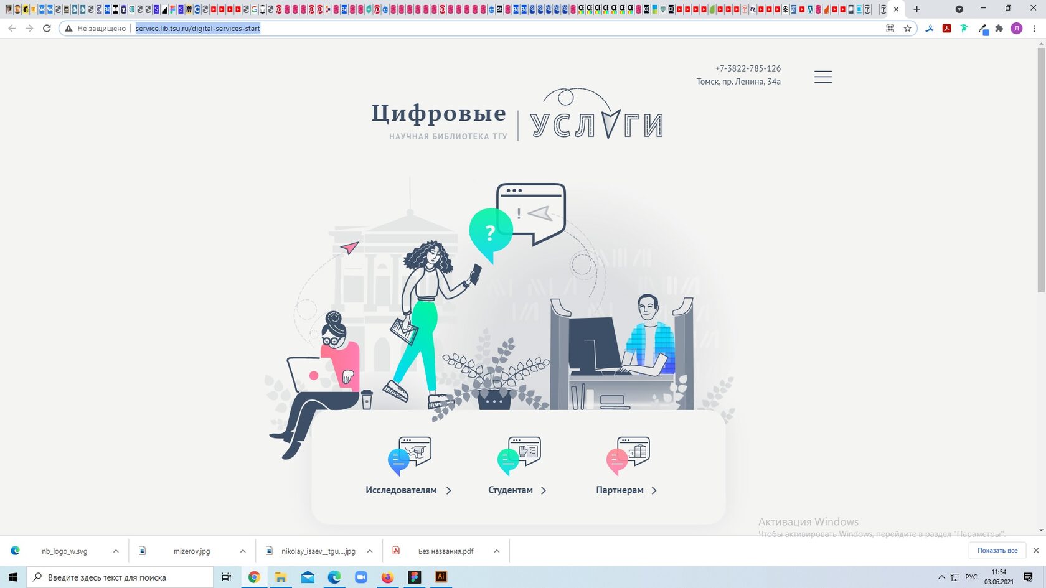Bookmark this page with the star
This screenshot has height=588, width=1046.
point(907,28)
